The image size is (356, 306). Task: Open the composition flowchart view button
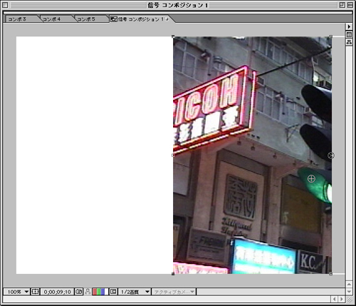(x=349, y=42)
